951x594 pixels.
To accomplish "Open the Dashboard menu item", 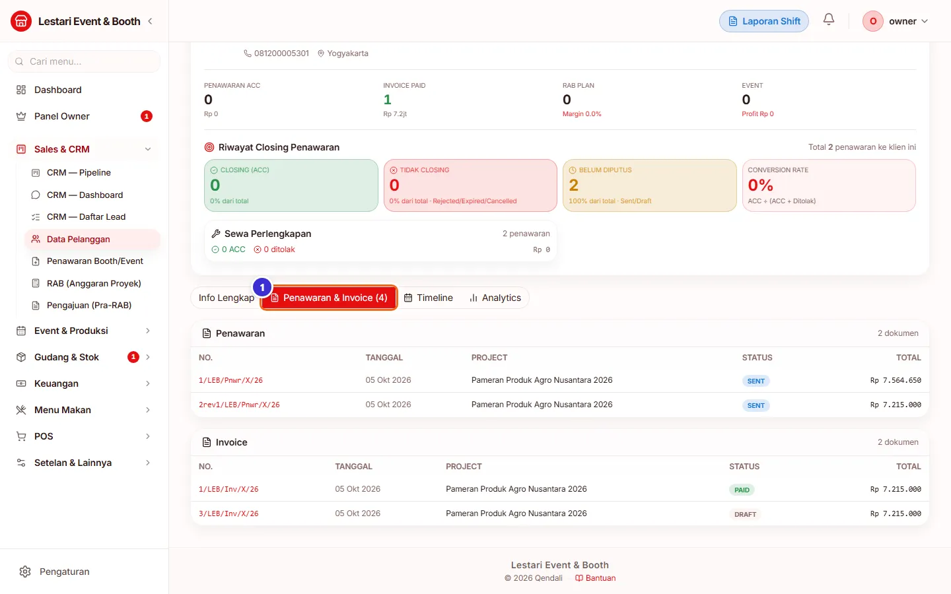I will (x=84, y=90).
